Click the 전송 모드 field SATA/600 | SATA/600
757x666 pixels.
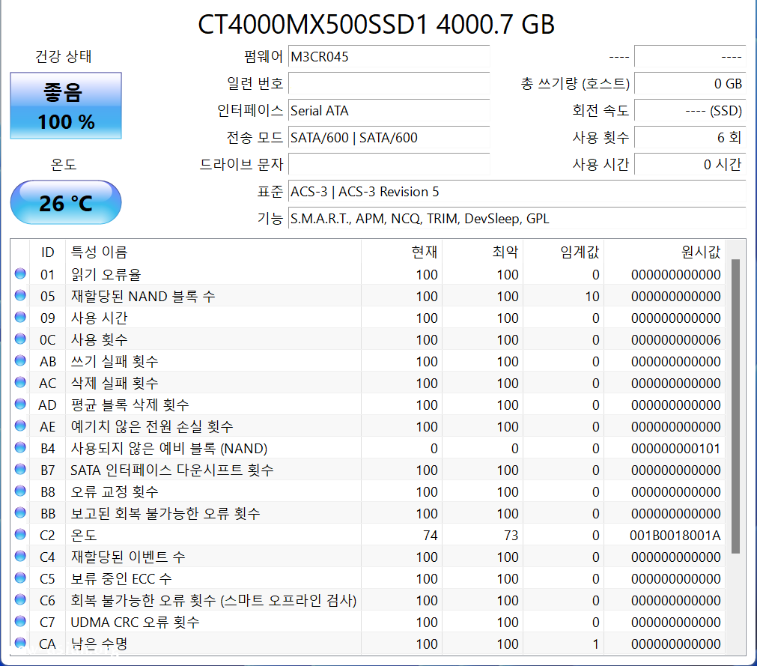tap(389, 138)
